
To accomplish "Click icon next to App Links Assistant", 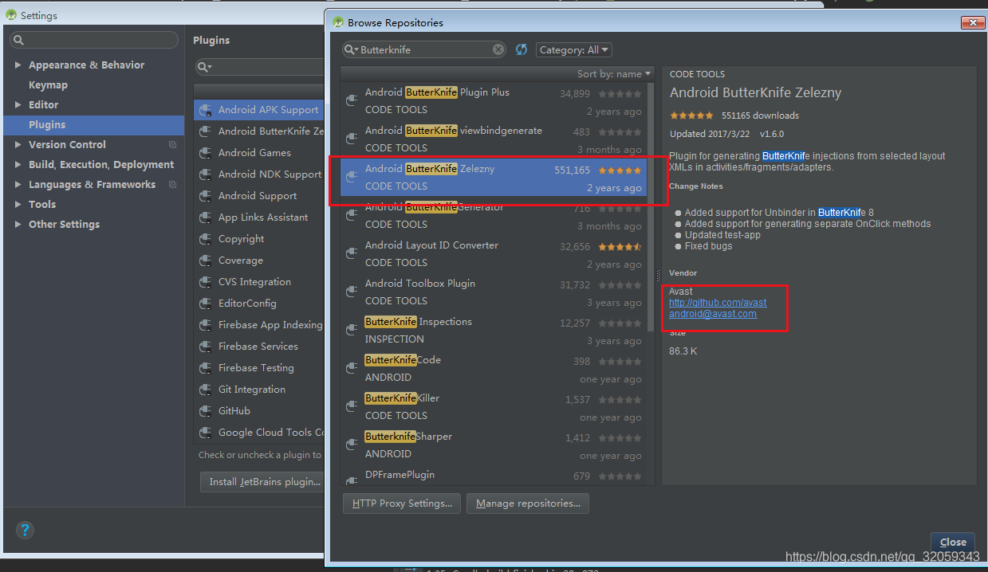I will point(206,217).
